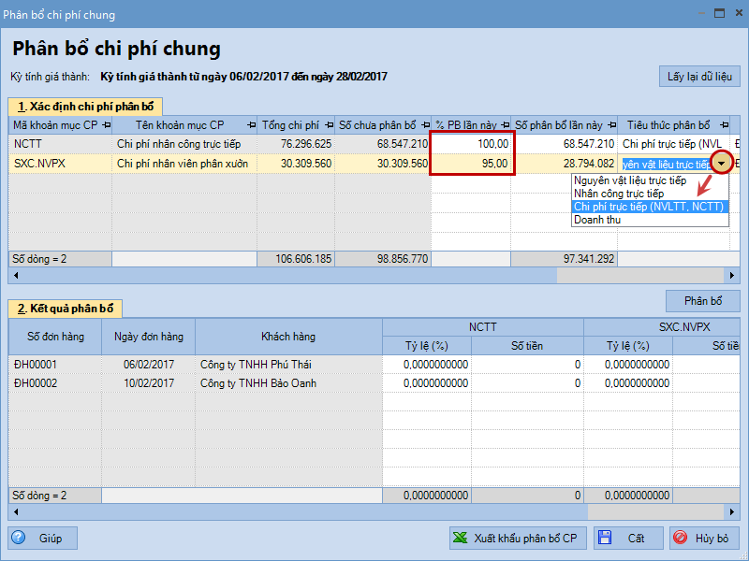This screenshot has height=561, width=749.
Task: Switch to Xác định chi phí phân bổ tab
Action: pos(86,106)
